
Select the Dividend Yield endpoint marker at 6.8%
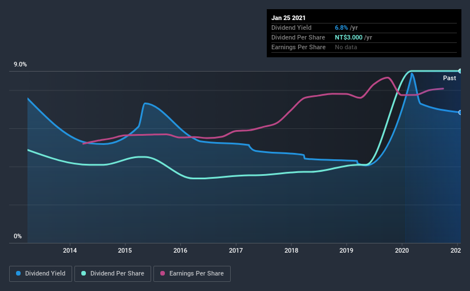[460, 112]
